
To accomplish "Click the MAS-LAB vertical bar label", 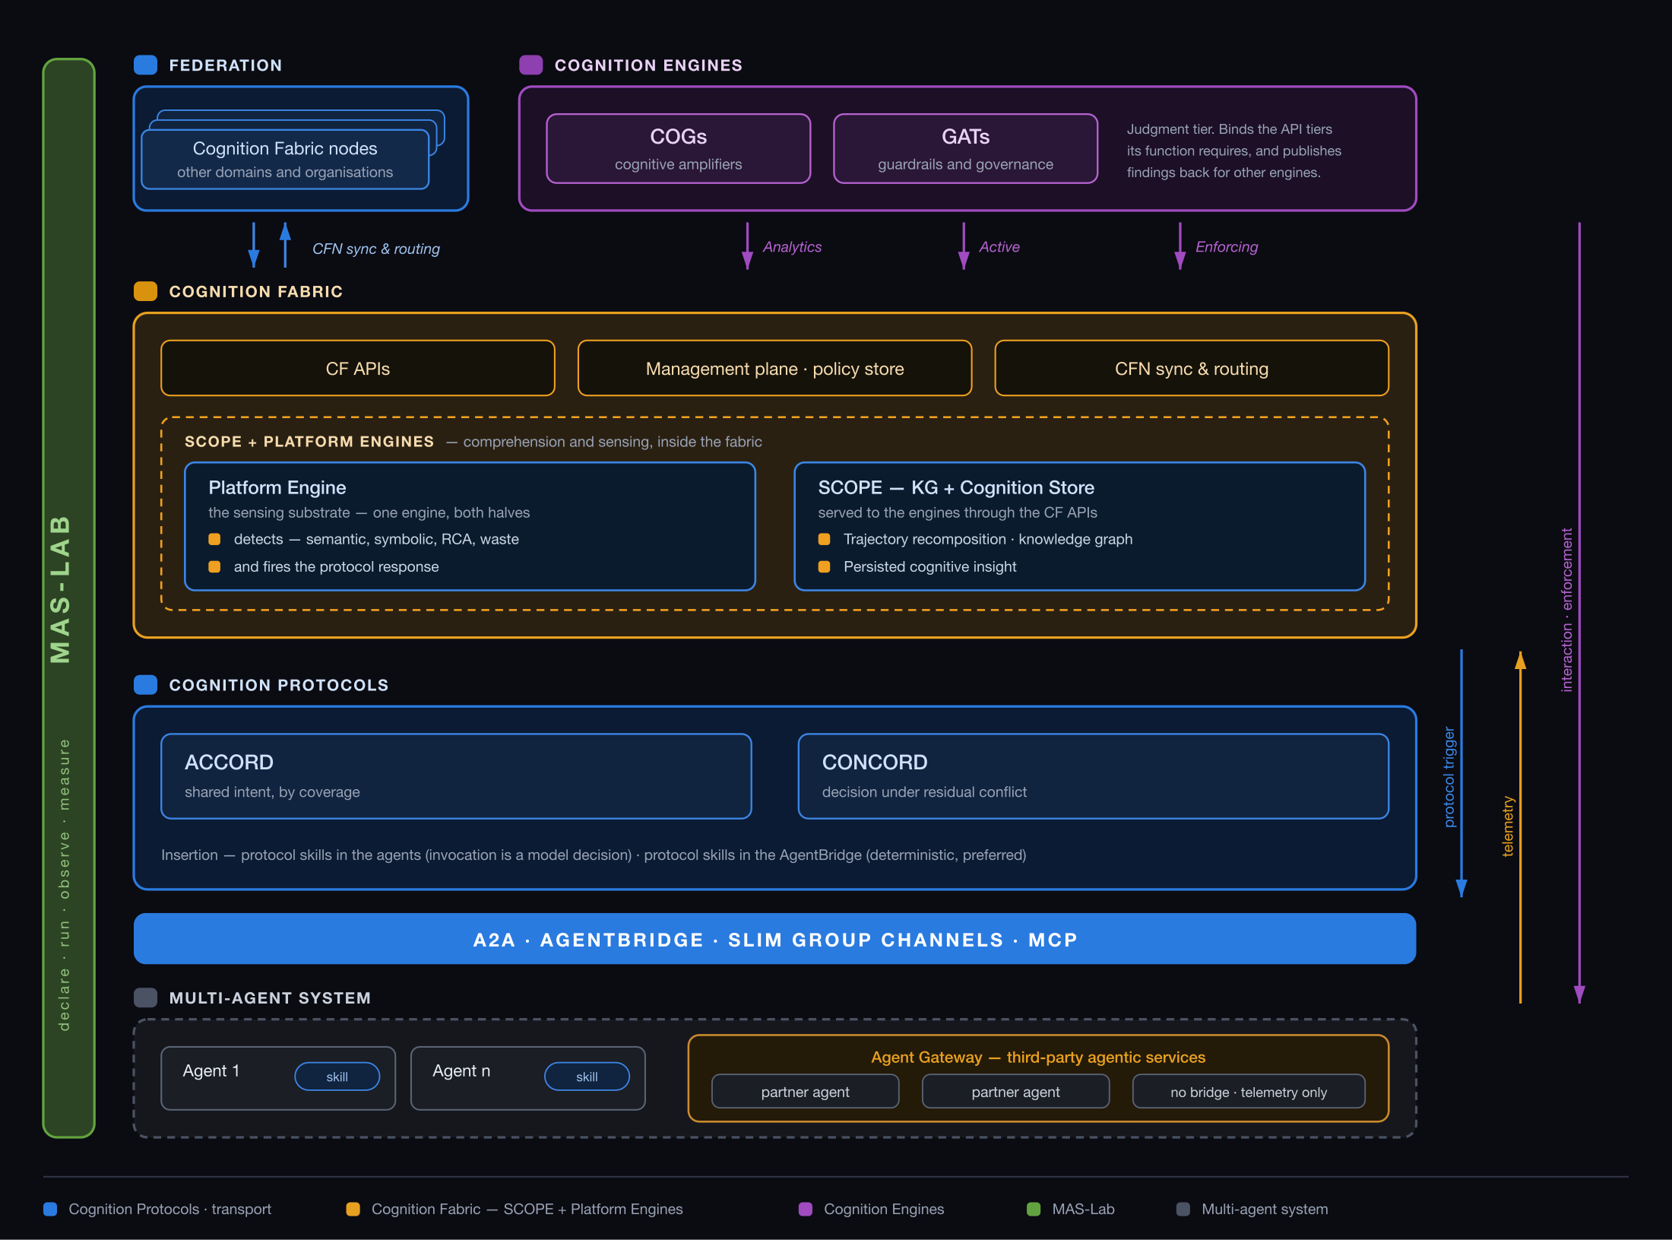I will [60, 589].
